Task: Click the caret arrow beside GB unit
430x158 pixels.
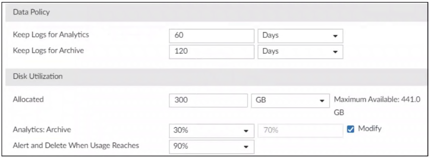Action: point(322,101)
